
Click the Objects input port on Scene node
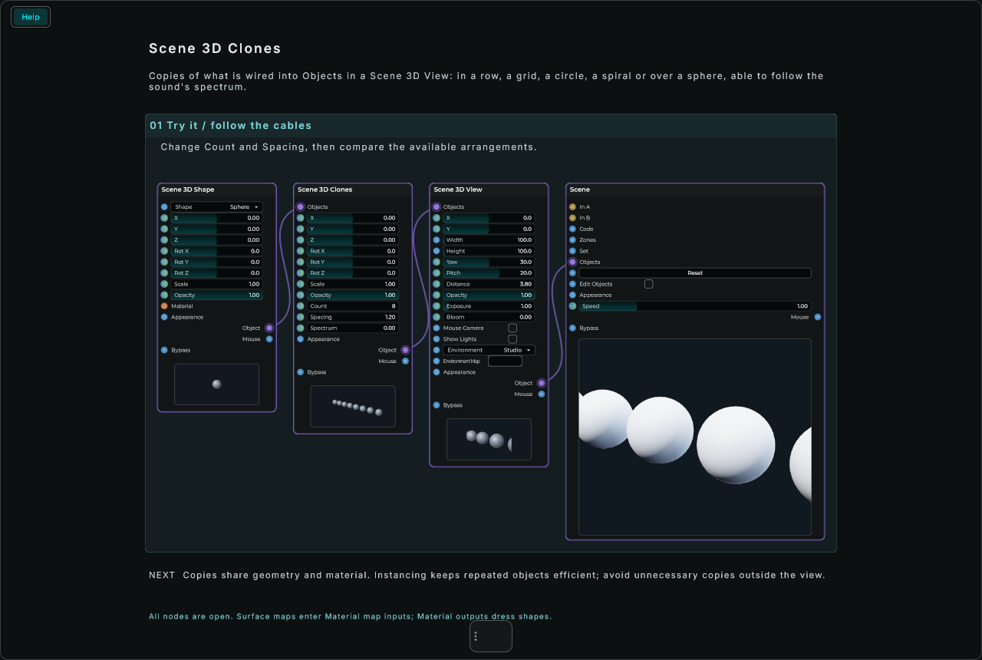[572, 262]
